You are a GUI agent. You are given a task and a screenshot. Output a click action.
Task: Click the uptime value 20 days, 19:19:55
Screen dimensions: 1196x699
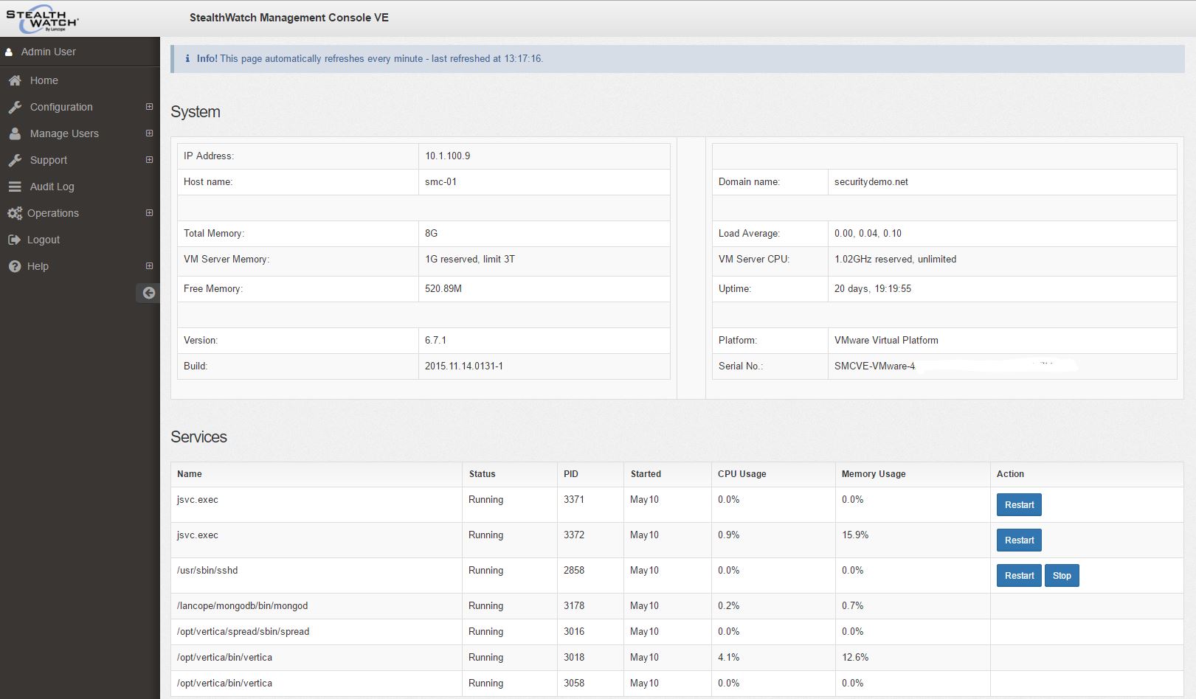(x=873, y=288)
